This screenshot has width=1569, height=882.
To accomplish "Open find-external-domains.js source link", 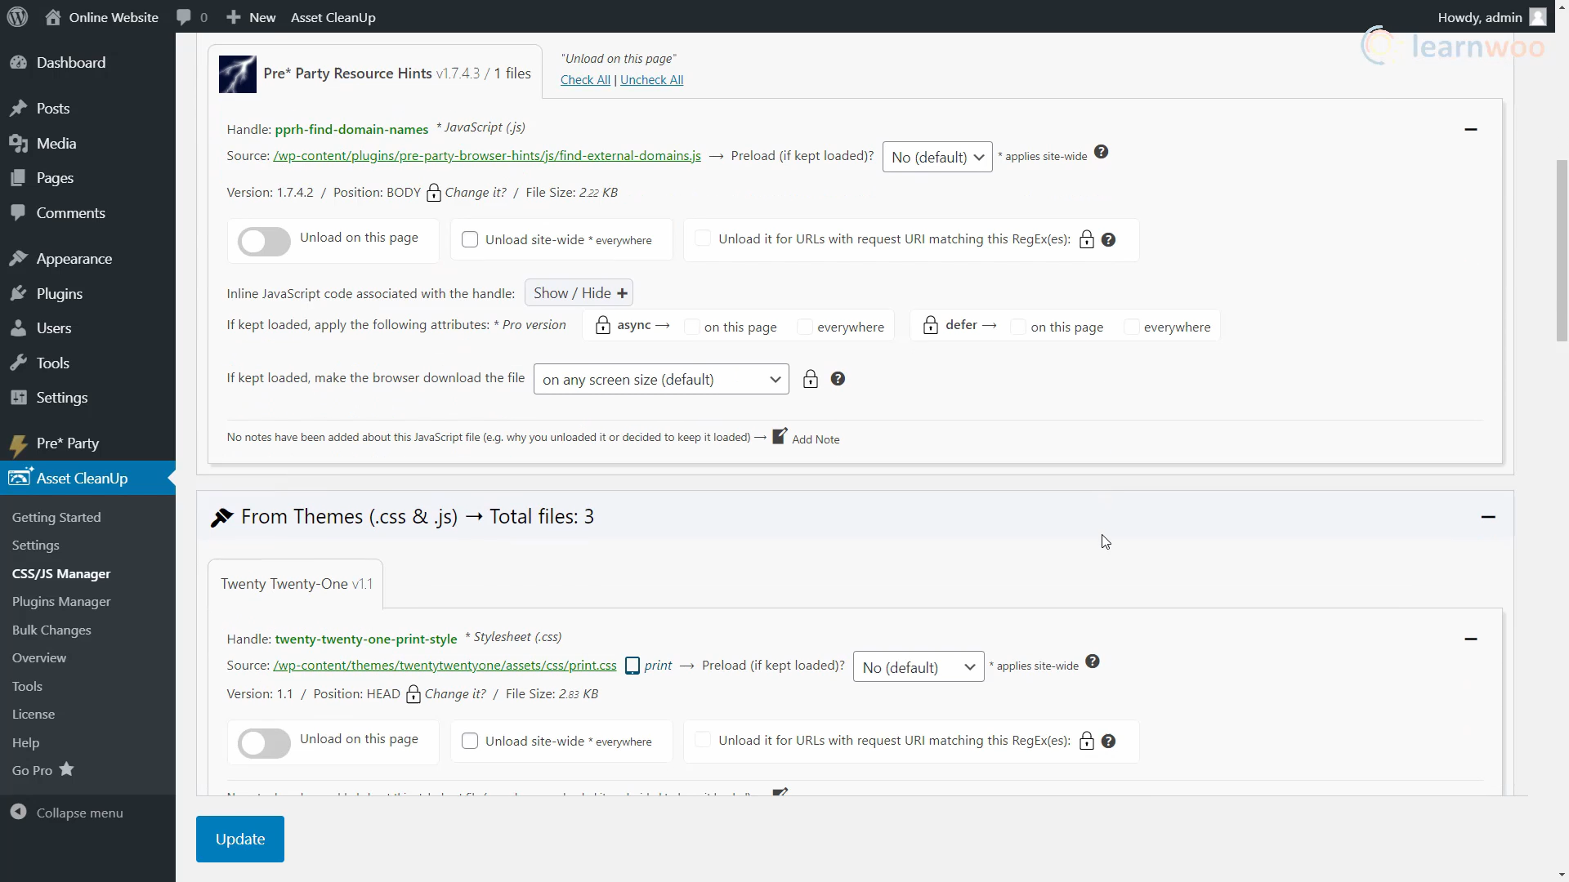I will tap(487, 156).
